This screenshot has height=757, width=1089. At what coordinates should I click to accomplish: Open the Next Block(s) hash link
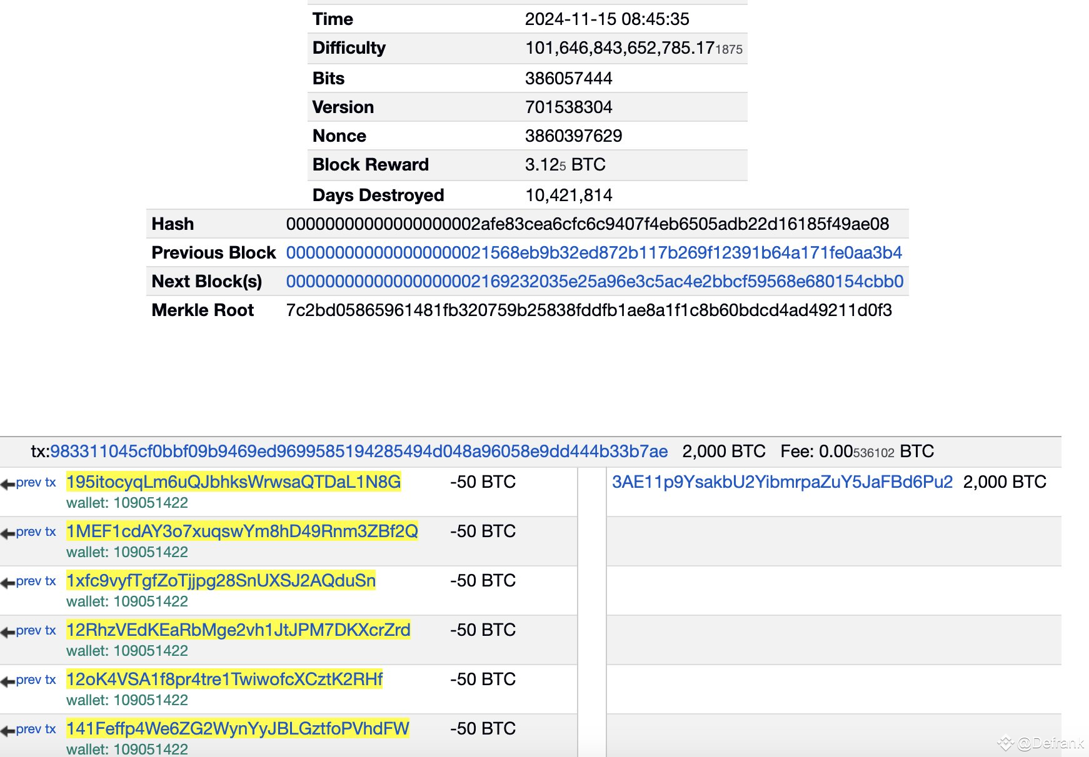tap(595, 282)
